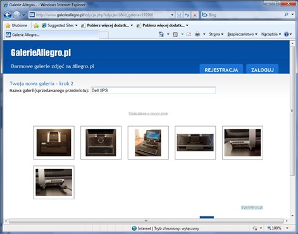
Task: Open fifth thumbnail showing side ports
Action: [242, 143]
